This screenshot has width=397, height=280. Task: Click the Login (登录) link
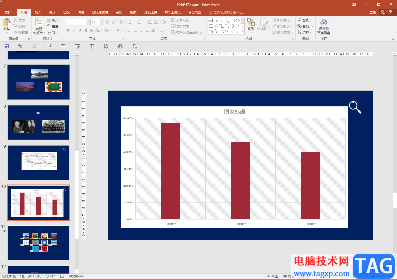[373, 12]
